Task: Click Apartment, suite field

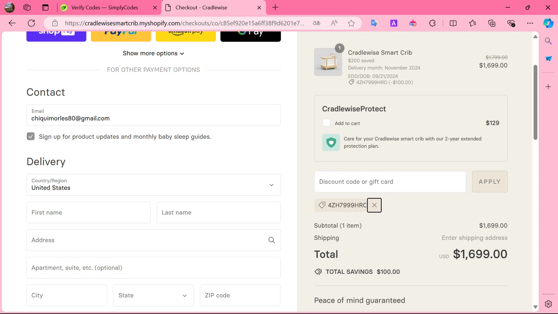Action: click(x=154, y=268)
